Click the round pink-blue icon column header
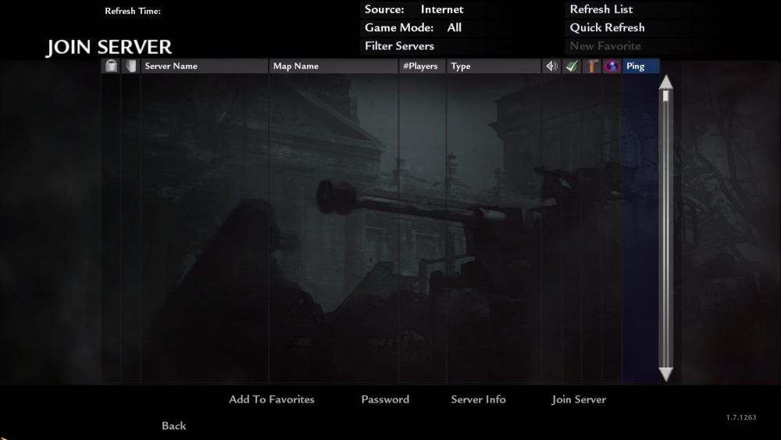 click(612, 66)
